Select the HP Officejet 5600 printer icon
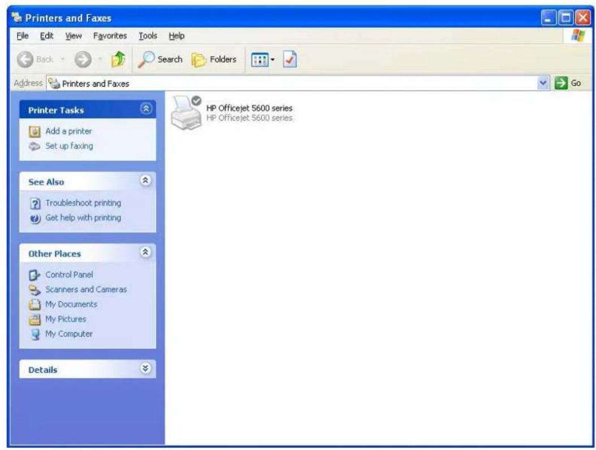596x450 pixels. 186,113
